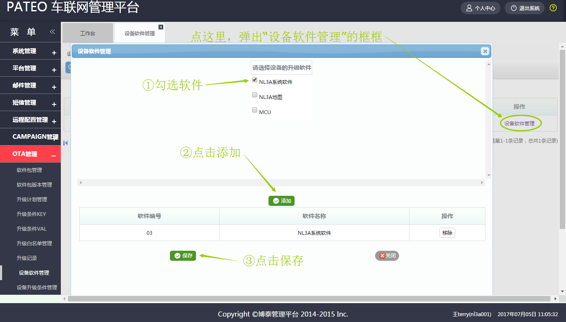Expand 平台管理 menu section
The width and height of the screenshot is (566, 322).
[30, 68]
